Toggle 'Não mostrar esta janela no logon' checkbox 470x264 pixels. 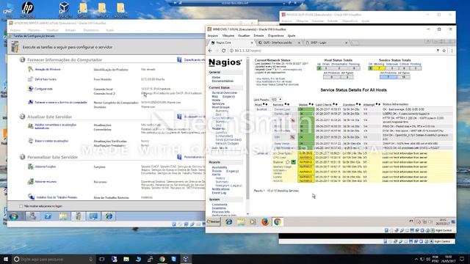[x=21, y=206]
